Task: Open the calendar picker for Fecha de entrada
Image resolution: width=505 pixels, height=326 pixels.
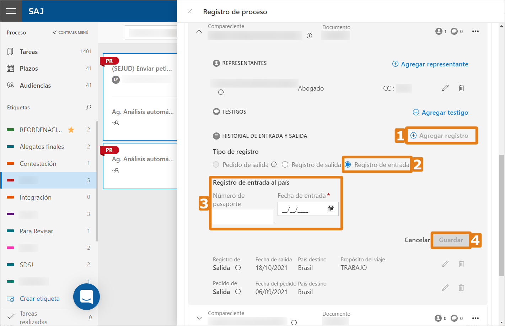Action: point(331,209)
